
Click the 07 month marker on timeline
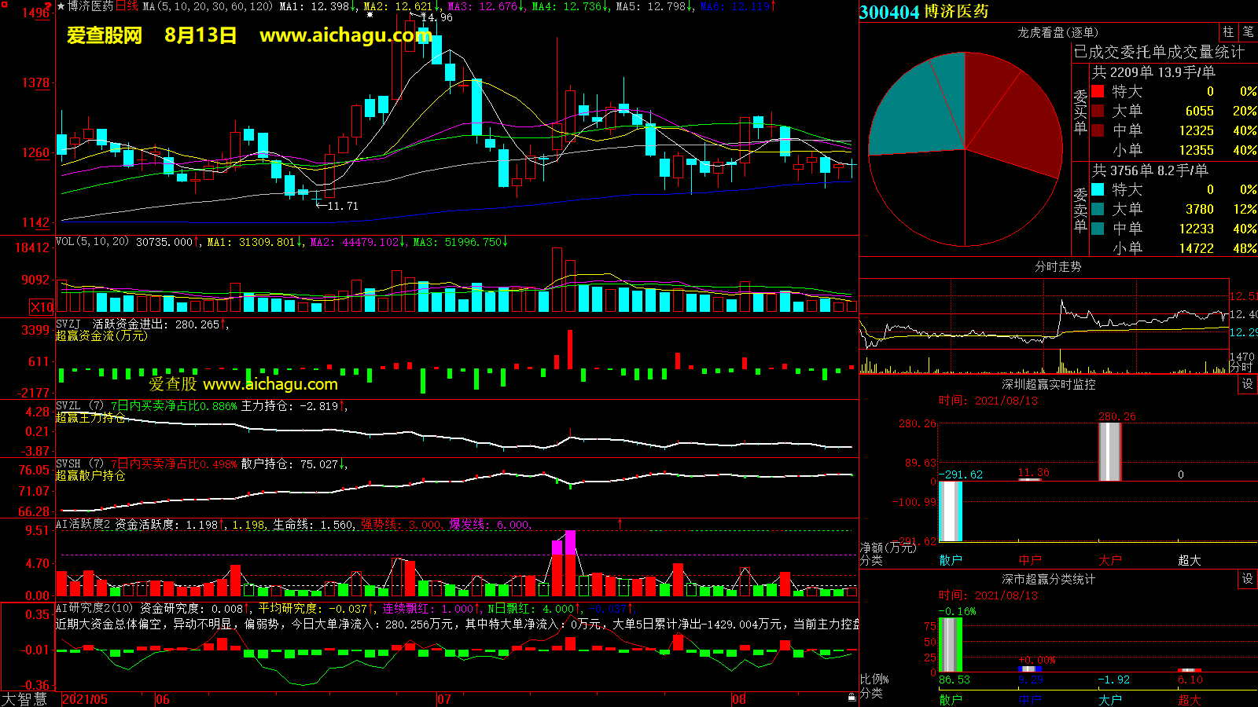444,699
